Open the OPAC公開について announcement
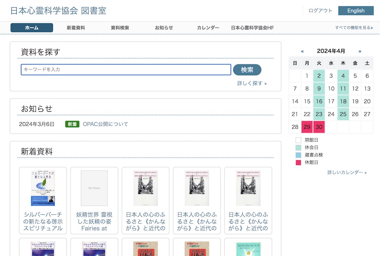This screenshot has height=256, width=380. click(x=105, y=124)
